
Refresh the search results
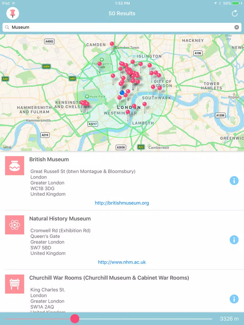pos(235,13)
